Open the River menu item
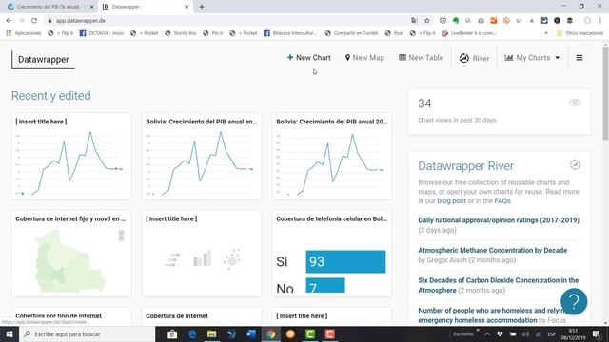The height and width of the screenshot is (342, 609). (474, 58)
